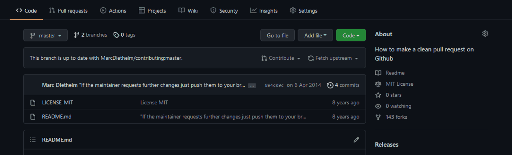This screenshot has height=155, width=512.
Task: Click the balance scale license icon
Action: coord(378,84)
